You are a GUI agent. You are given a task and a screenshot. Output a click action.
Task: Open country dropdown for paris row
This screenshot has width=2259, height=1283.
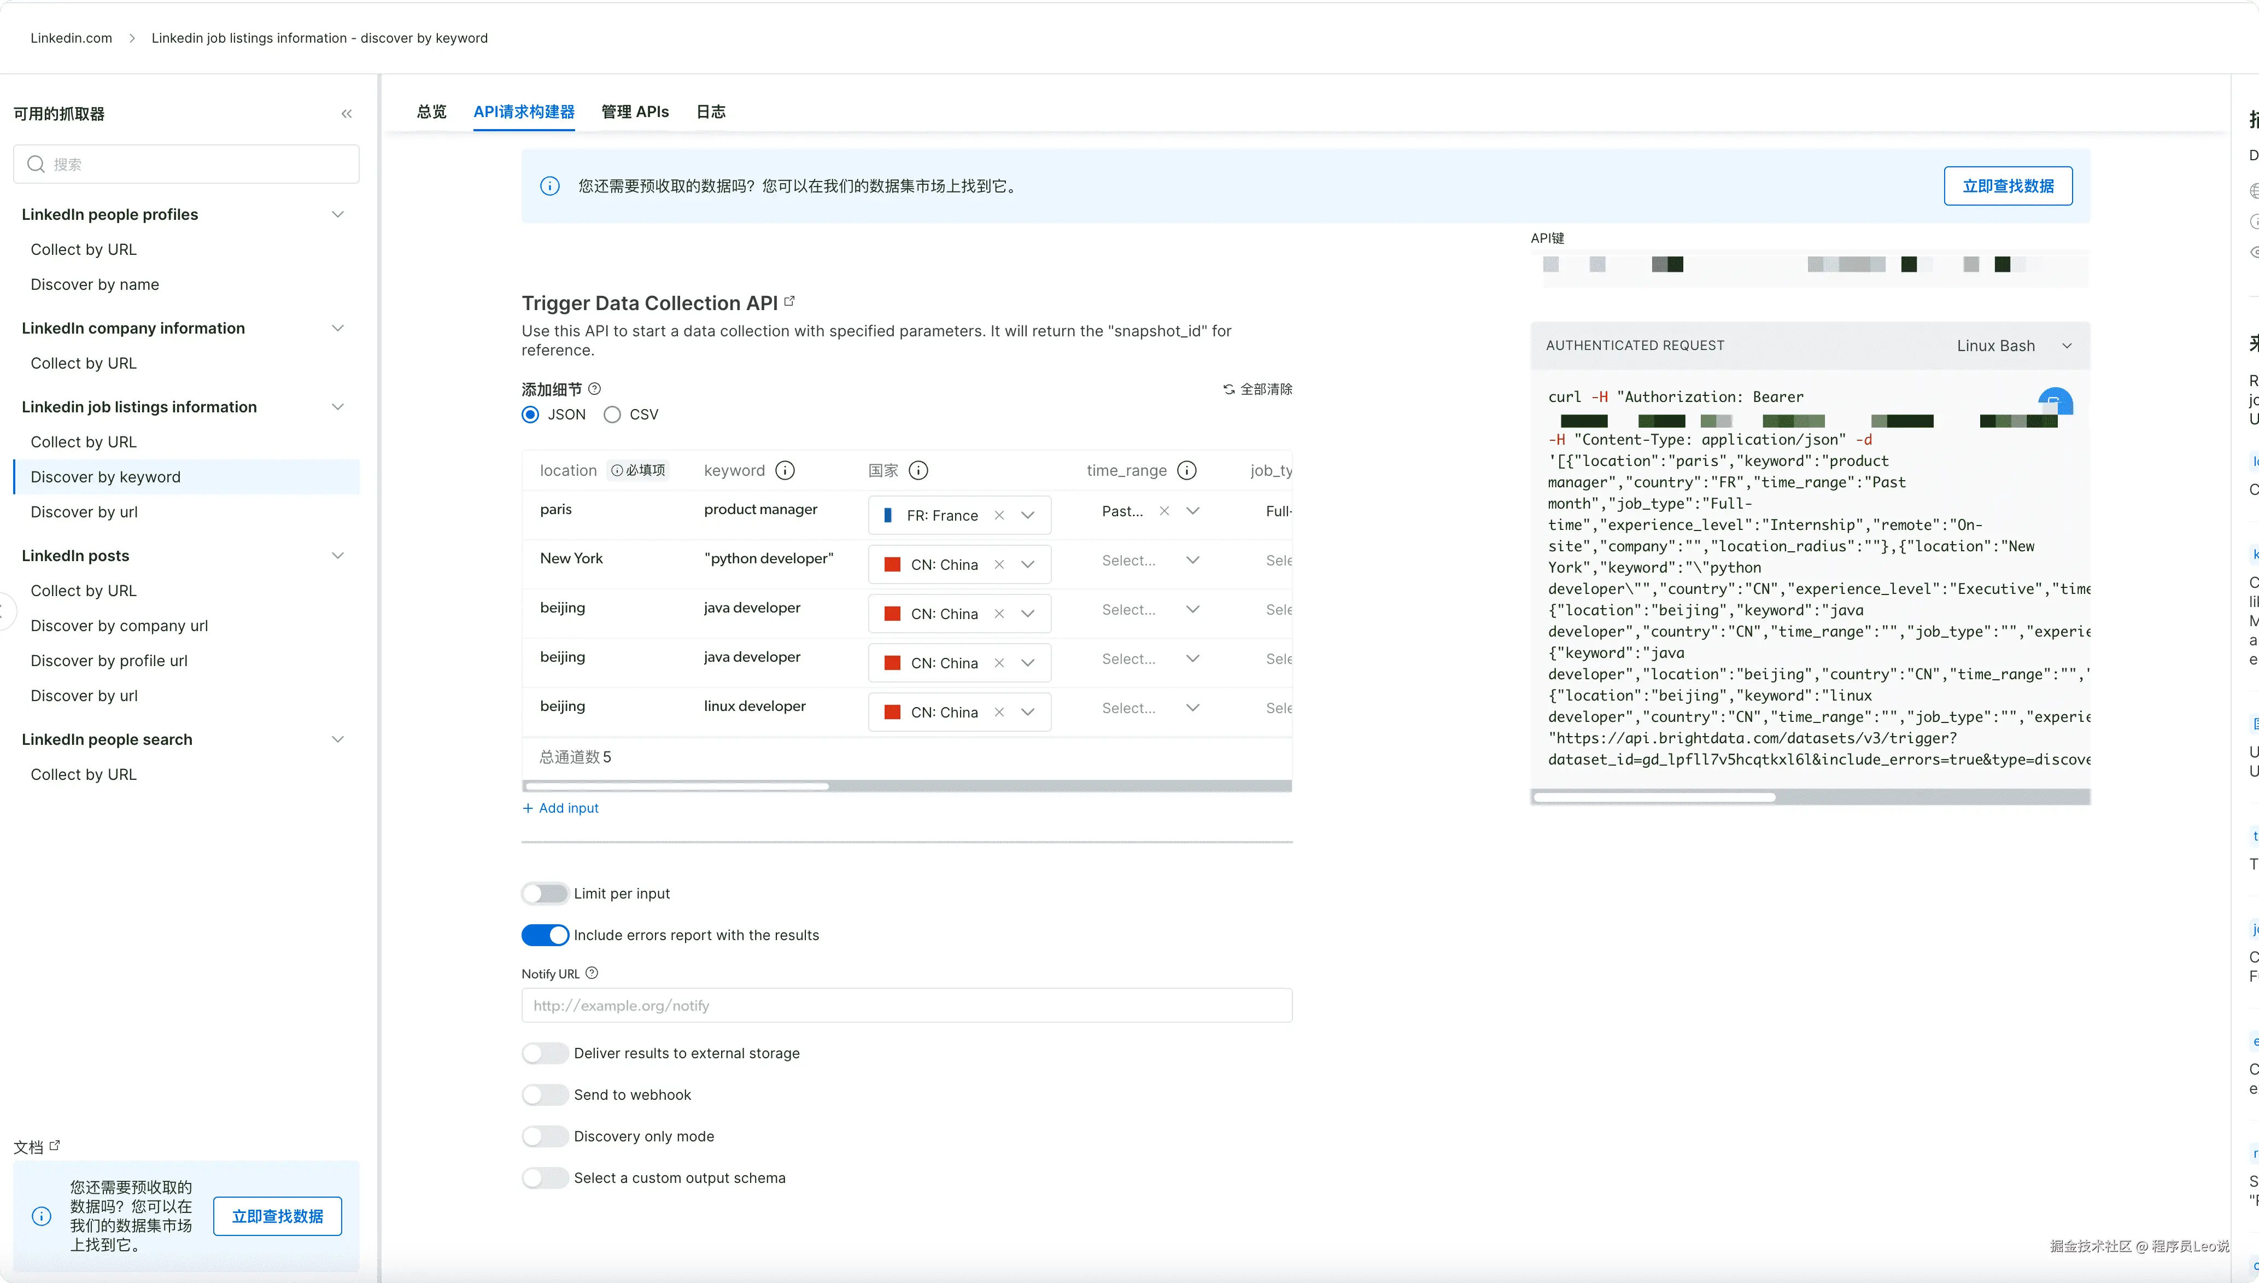click(1028, 516)
